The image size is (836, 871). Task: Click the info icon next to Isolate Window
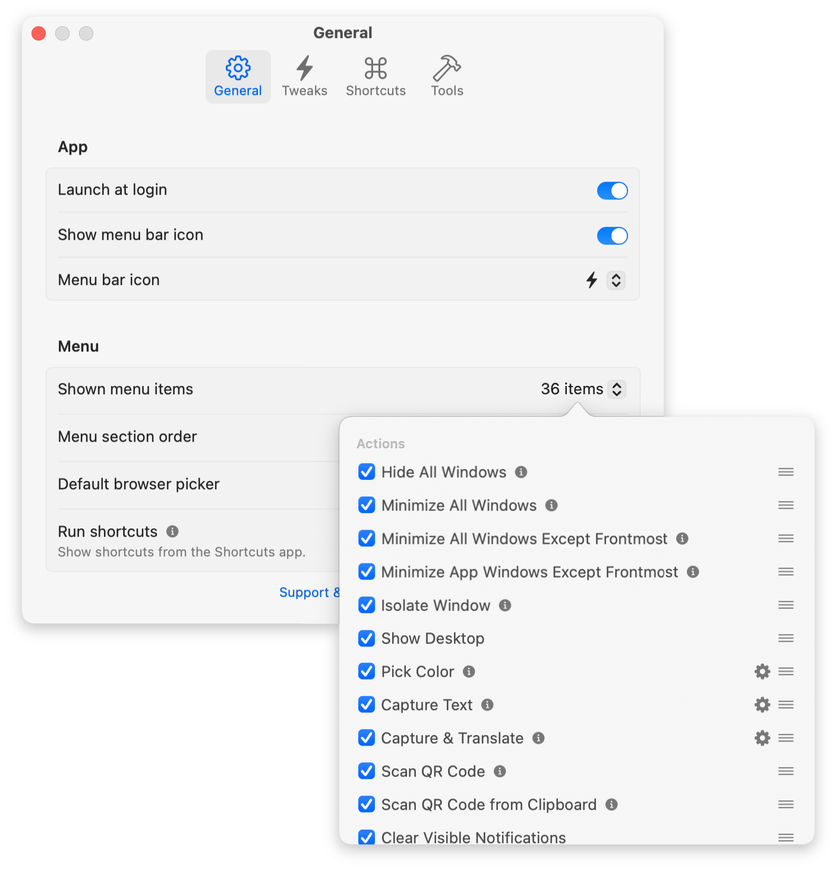click(x=505, y=605)
